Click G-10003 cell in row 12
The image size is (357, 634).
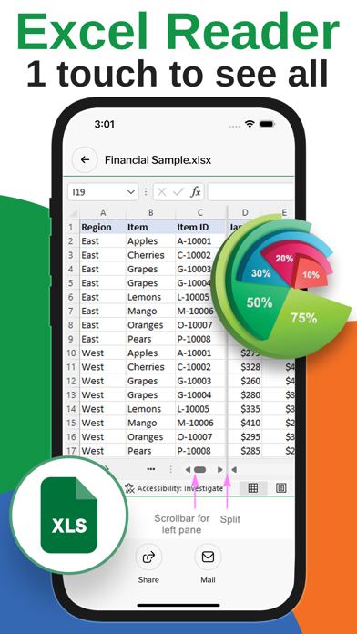200,381
